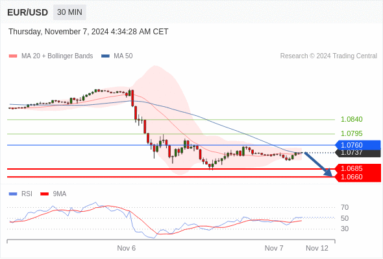Click the 30 MIN timeframe button
The width and height of the screenshot is (383, 259).
pos(69,12)
